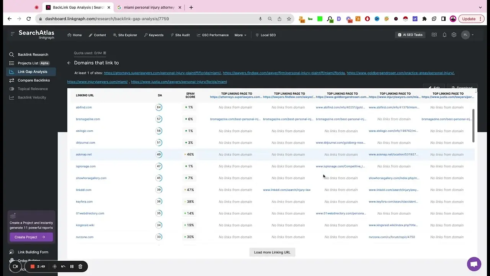Image resolution: width=490 pixels, height=276 pixels.
Task: Open the injurylawyers.com/miami link
Action: pos(97,82)
